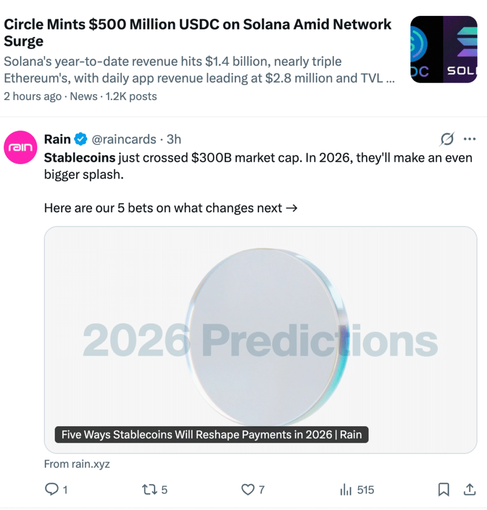Click the Five Ways Stablecoins caption label
The image size is (487, 510).
click(x=211, y=435)
